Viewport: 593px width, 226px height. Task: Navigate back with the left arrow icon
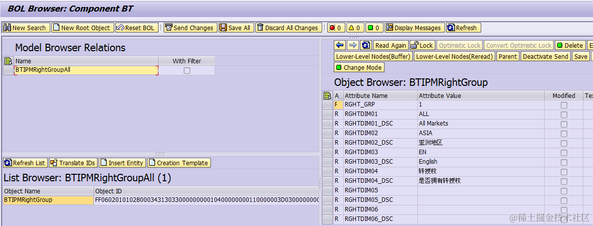pos(340,45)
